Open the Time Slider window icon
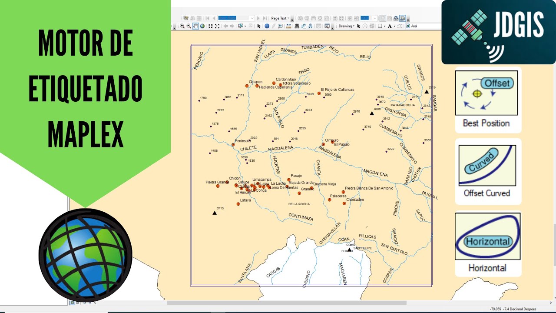 [x=318, y=26]
